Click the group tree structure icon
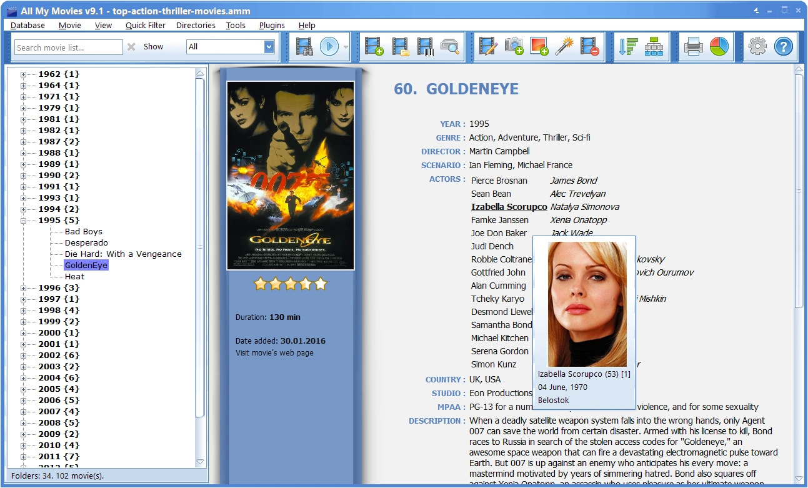Viewport: 808px width, 488px height. 654,47
